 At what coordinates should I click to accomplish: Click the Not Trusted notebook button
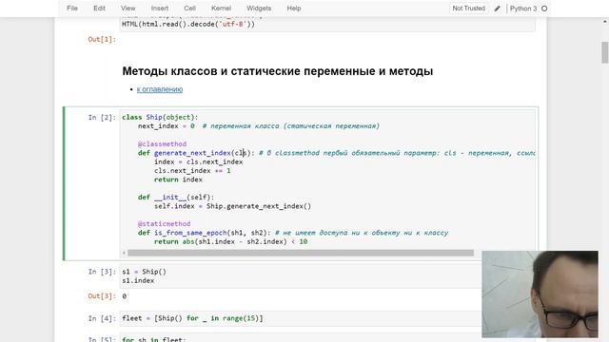click(x=469, y=9)
